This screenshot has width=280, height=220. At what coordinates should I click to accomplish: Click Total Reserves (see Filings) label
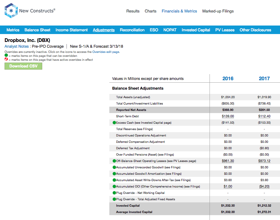point(134,129)
